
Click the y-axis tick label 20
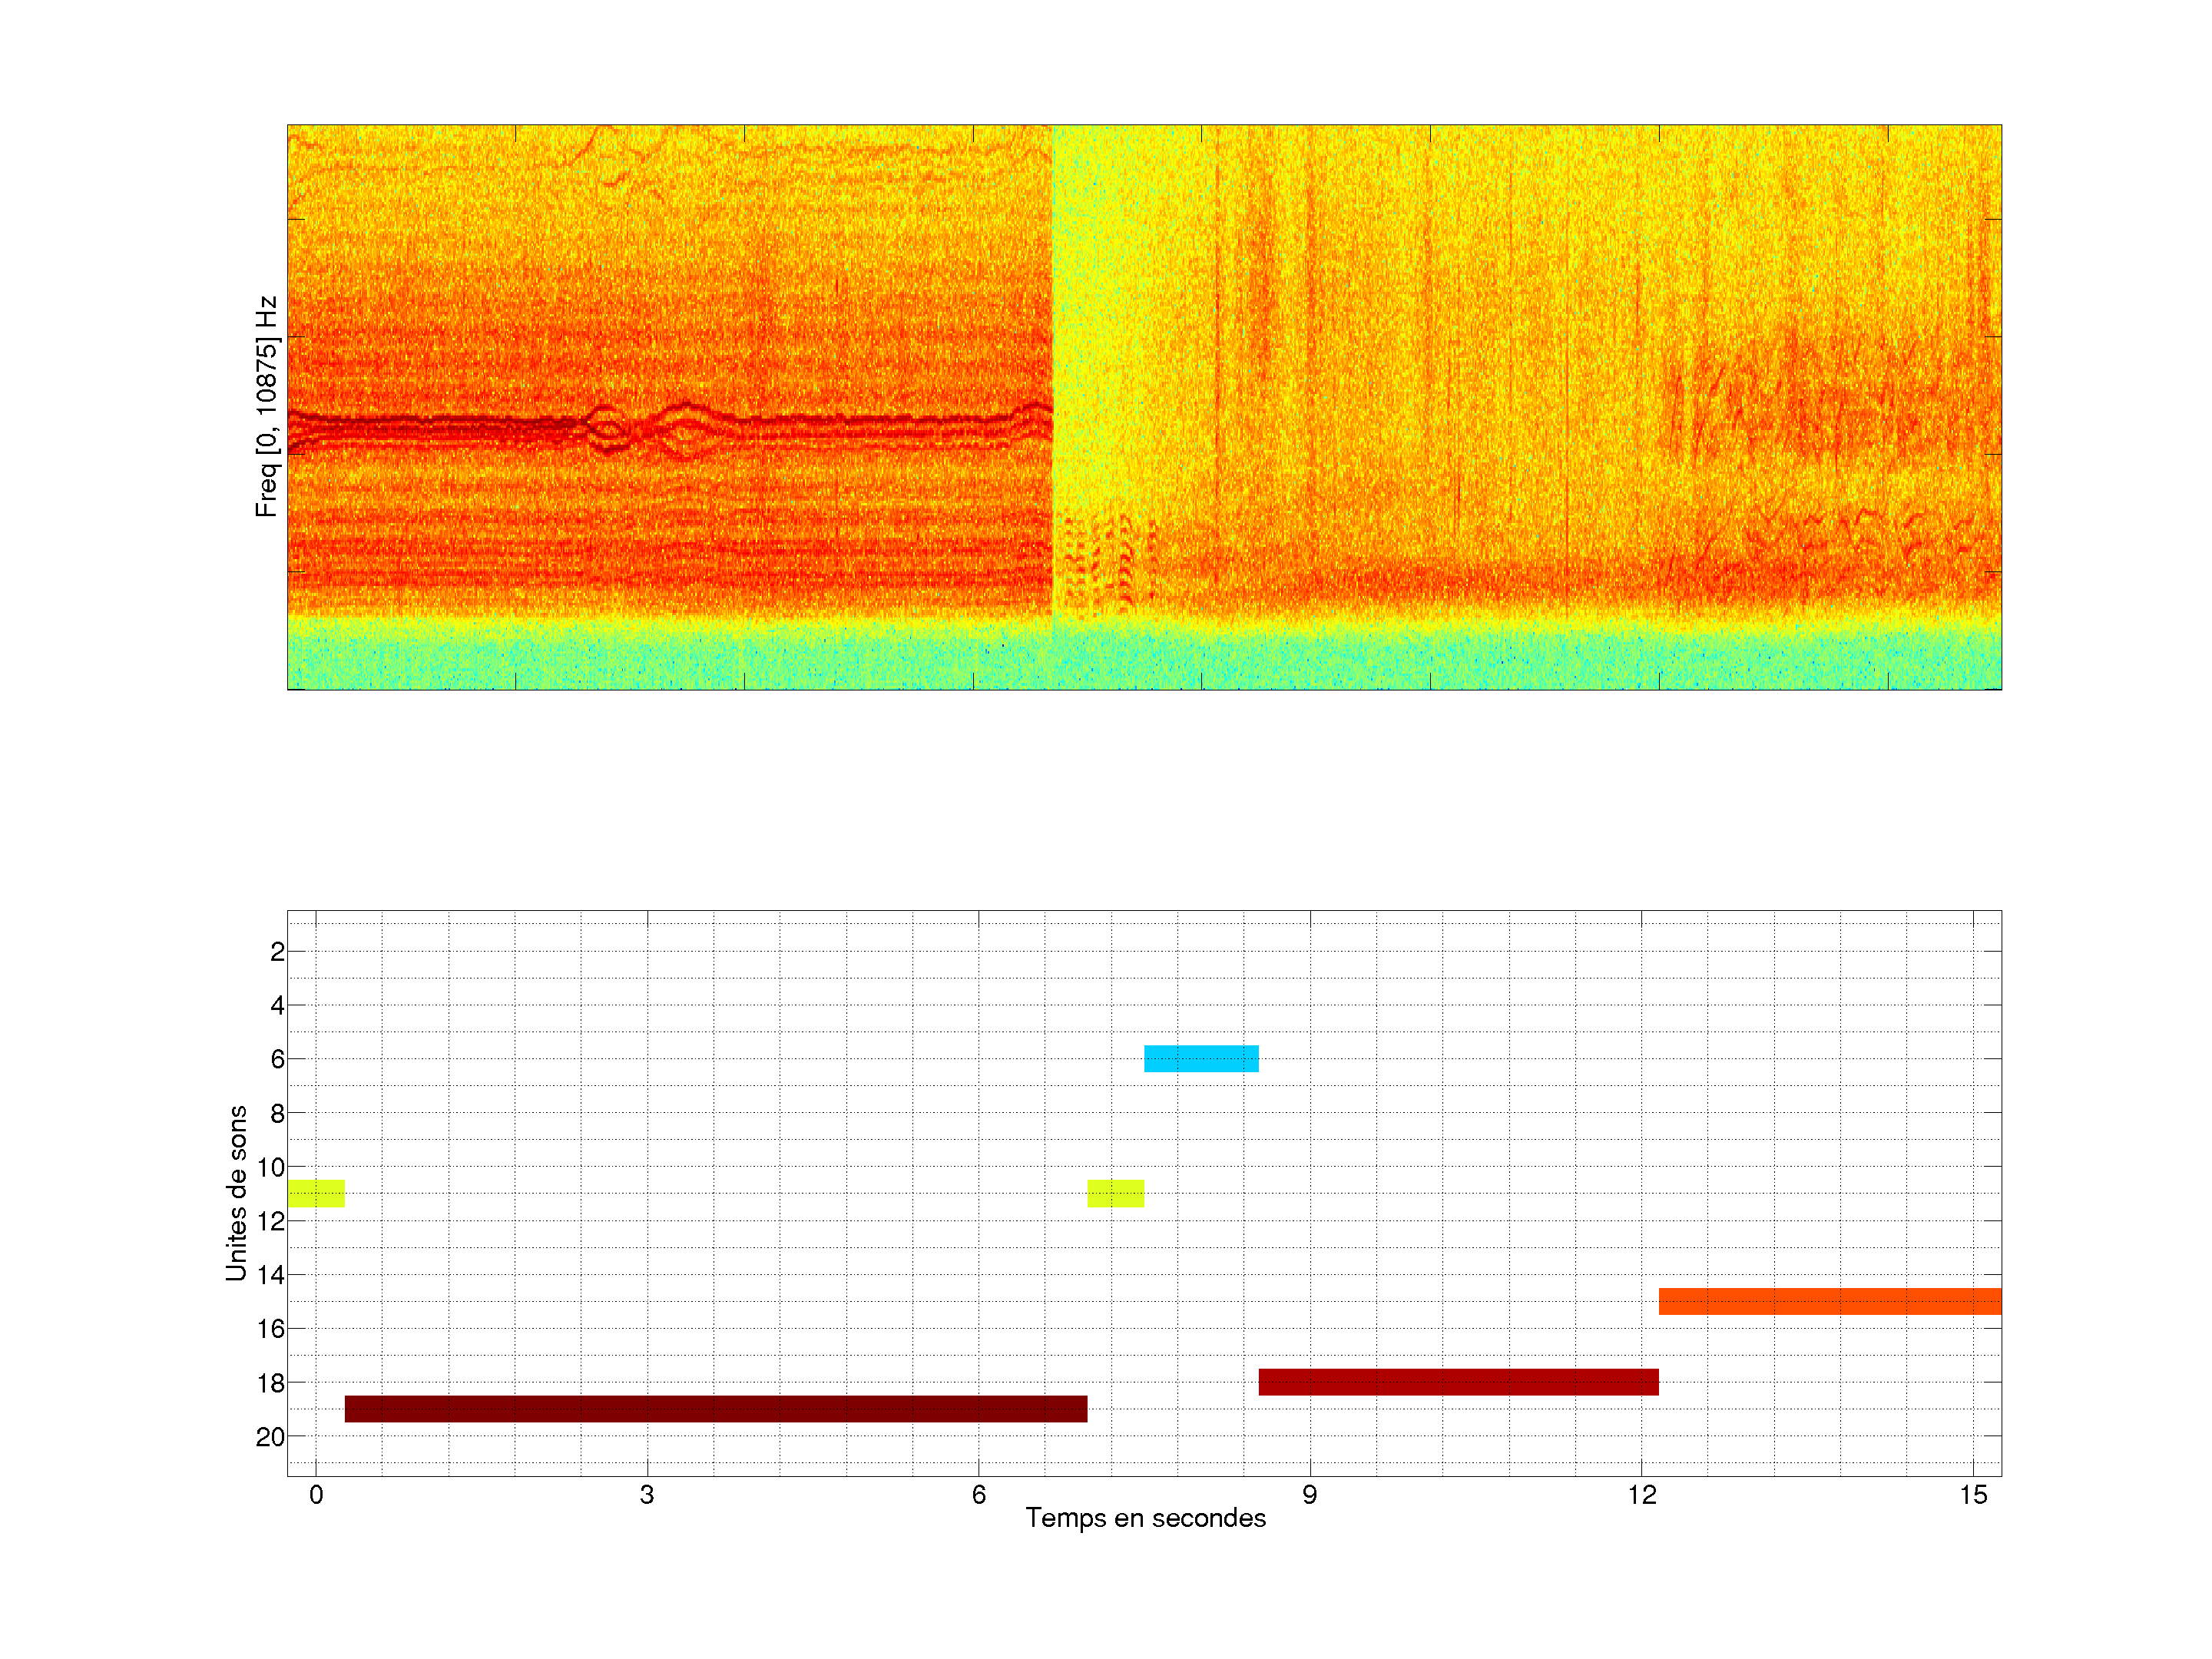point(270,1437)
